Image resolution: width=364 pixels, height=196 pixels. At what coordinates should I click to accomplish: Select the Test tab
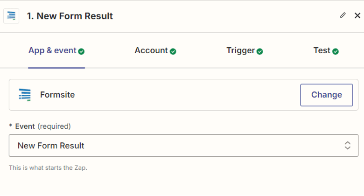322,50
